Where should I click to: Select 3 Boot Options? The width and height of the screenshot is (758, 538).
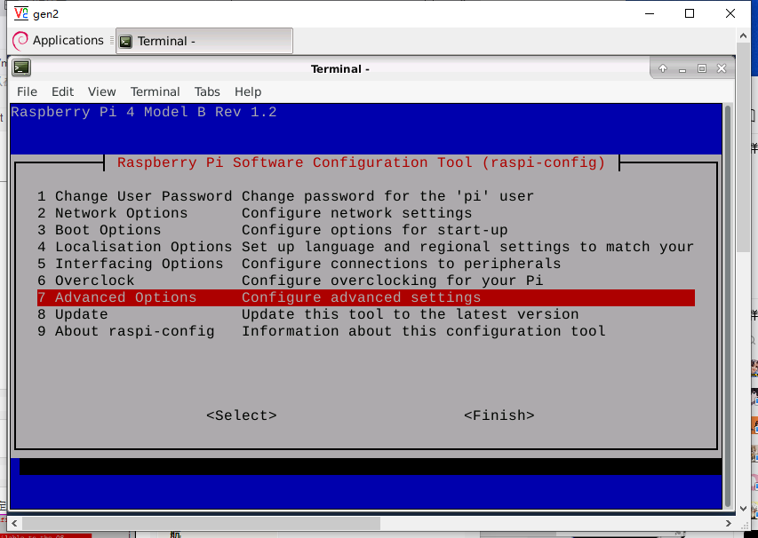pyautogui.click(x=366, y=230)
